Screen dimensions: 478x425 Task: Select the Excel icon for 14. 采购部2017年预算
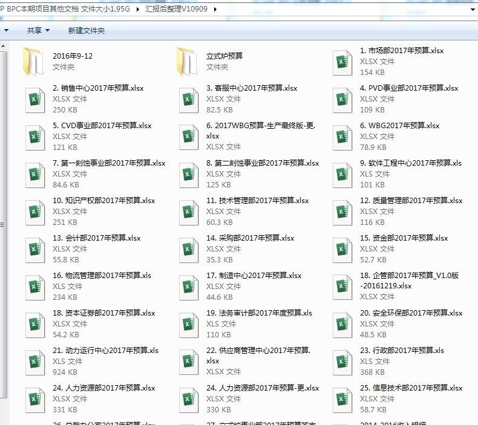click(189, 250)
